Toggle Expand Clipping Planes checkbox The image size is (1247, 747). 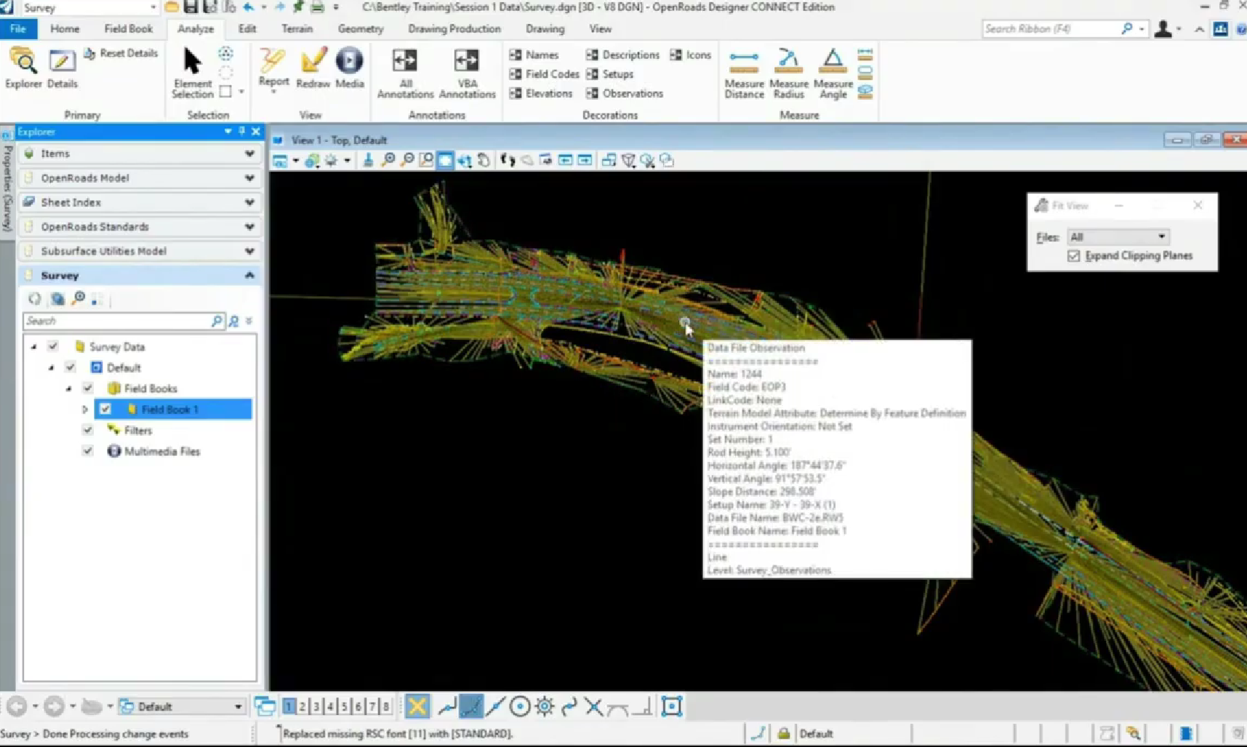click(x=1074, y=256)
